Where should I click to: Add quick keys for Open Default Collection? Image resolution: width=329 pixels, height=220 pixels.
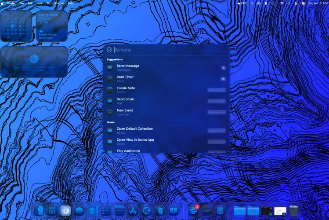(217, 131)
